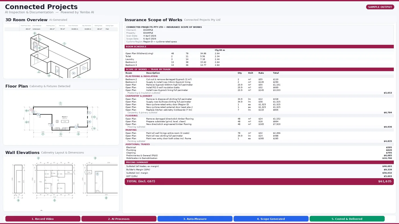Image resolution: width=399 pixels, height=224 pixels.
Task: Click the Cyclone Region D specification text
Action: (160, 42)
